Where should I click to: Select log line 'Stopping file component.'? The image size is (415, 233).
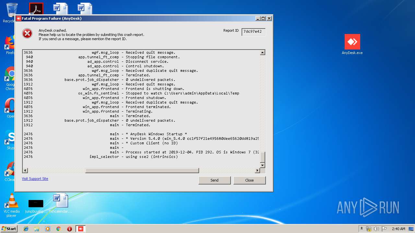(153, 57)
